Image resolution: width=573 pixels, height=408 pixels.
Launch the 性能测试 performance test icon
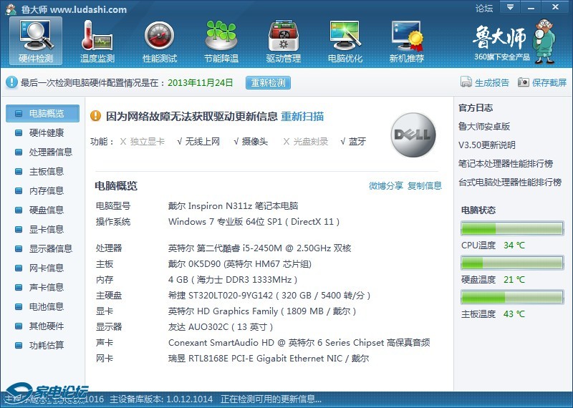pyautogui.click(x=160, y=36)
